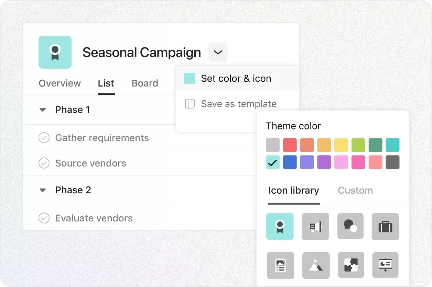
Task: Open the Seasonal Campaign title dropdown
Action: 218,52
